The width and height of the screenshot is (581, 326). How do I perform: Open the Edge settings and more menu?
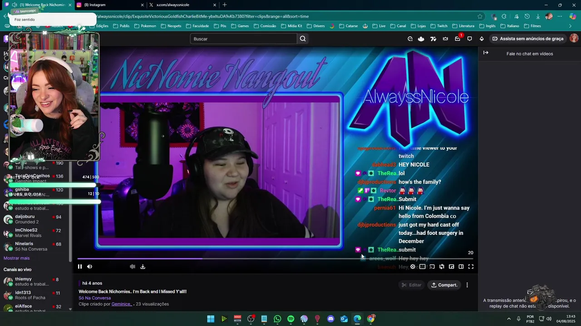[x=560, y=16]
